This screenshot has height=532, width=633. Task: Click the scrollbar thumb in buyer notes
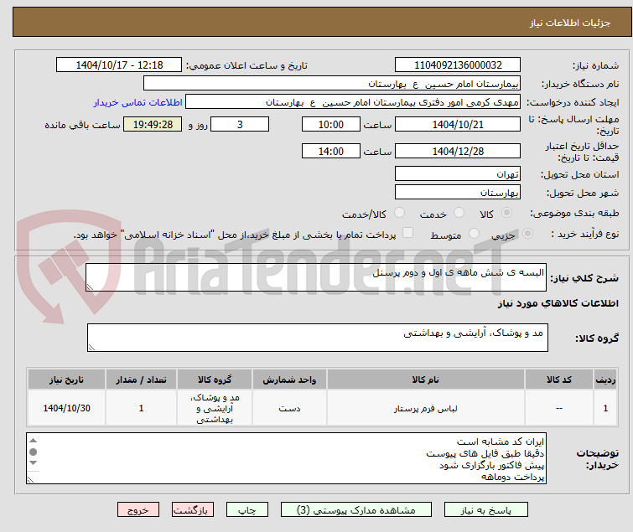coord(33,452)
